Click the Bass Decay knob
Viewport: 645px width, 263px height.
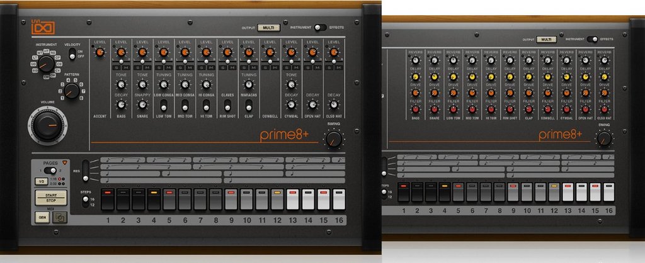click(121, 104)
